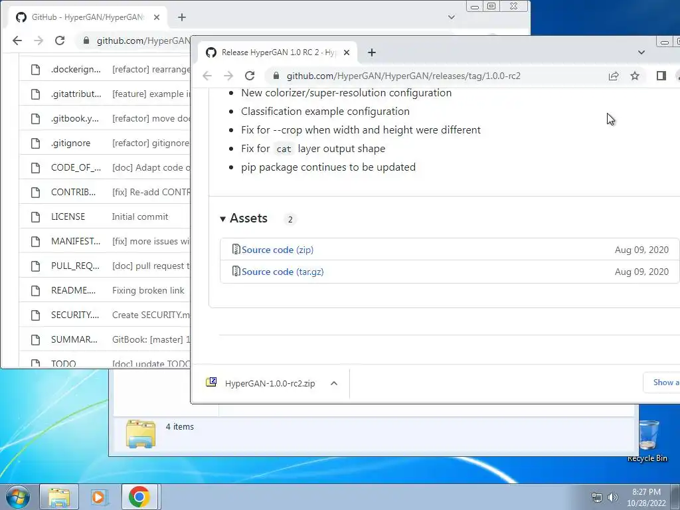Click share page icon in address bar
The height and width of the screenshot is (510, 680).
(613, 76)
